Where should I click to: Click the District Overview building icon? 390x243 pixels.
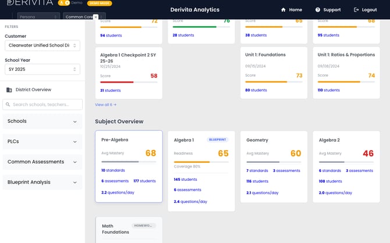pos(9,90)
